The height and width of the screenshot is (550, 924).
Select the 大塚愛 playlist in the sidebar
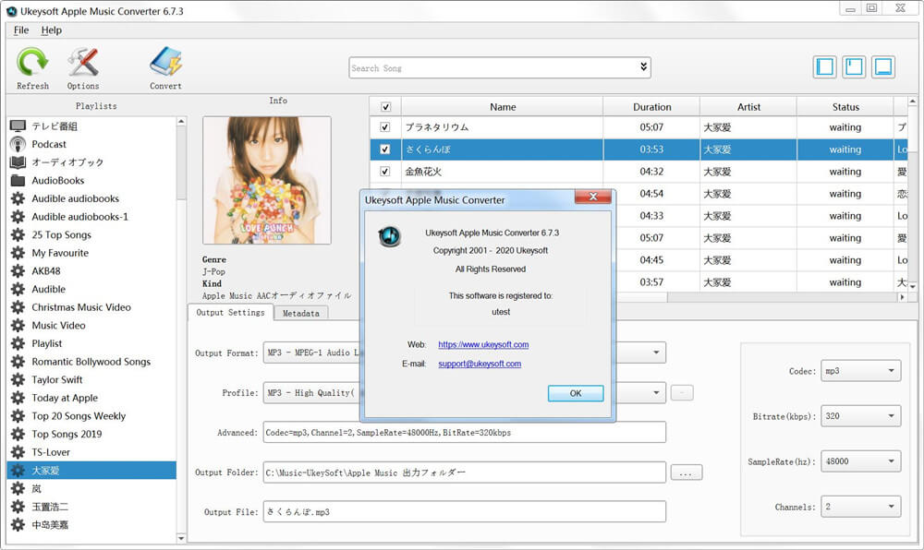[x=91, y=471]
